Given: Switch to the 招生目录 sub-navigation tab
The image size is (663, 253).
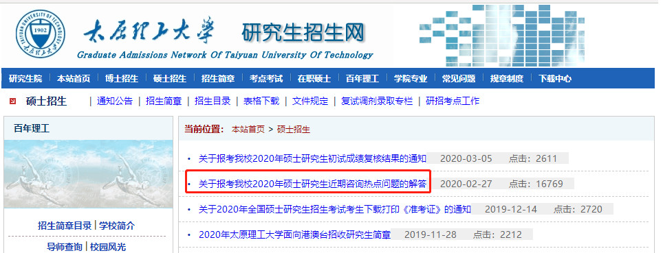Looking at the screenshot, I should coord(213,101).
